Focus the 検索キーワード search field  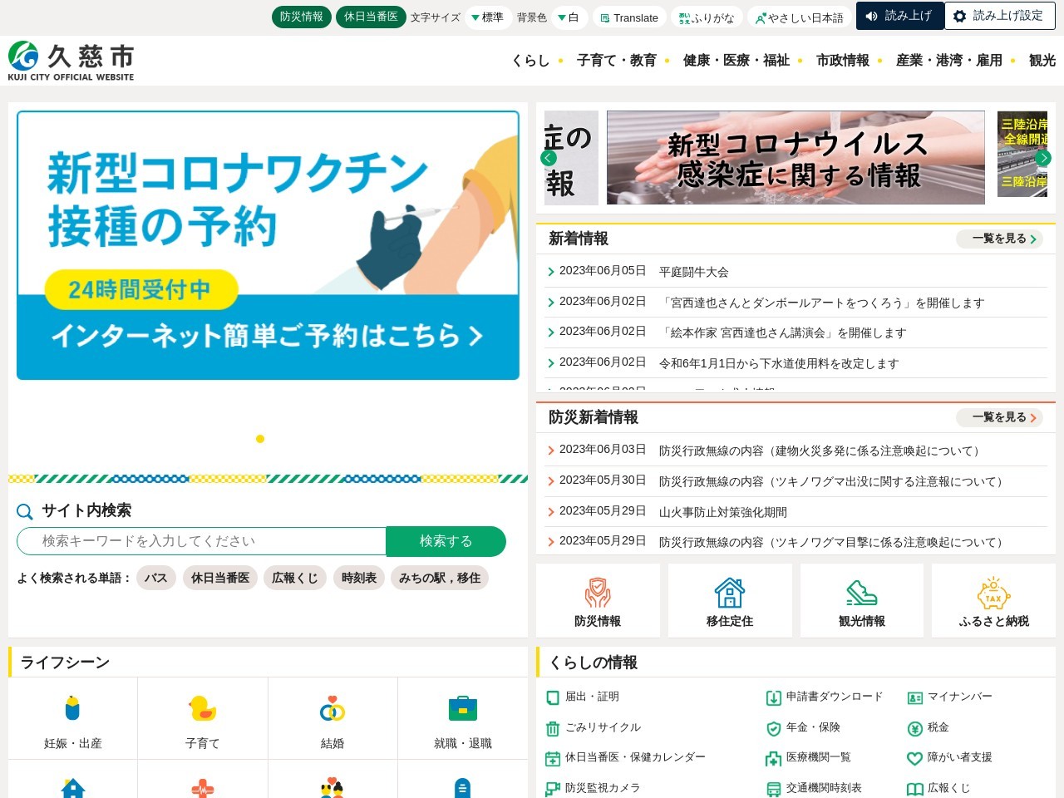(201, 541)
